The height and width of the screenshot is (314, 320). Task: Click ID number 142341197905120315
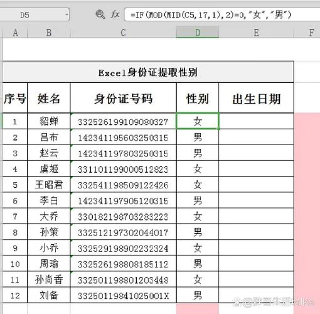click(x=123, y=201)
